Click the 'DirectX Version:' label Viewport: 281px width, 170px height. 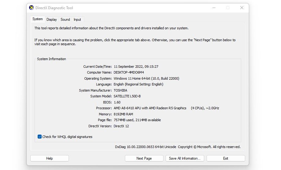pyautogui.click(x=100, y=126)
